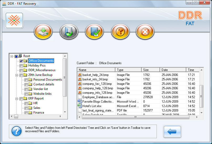Select the Contact details tree label
Image resolution: width=212 pixels, height=144 pixels.
coord(44,84)
